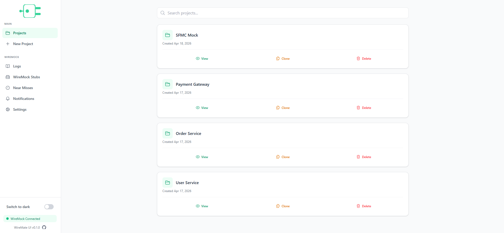Open the GitHub icon link

pos(44,227)
